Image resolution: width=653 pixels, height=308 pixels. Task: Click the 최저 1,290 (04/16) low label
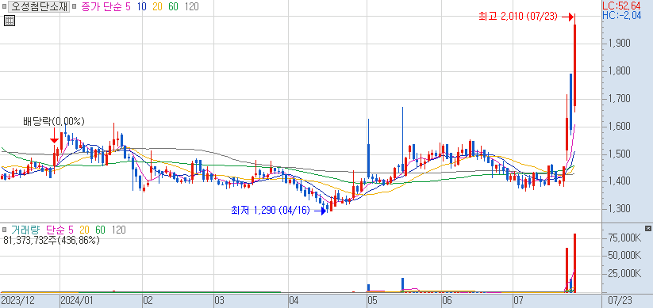(271, 211)
